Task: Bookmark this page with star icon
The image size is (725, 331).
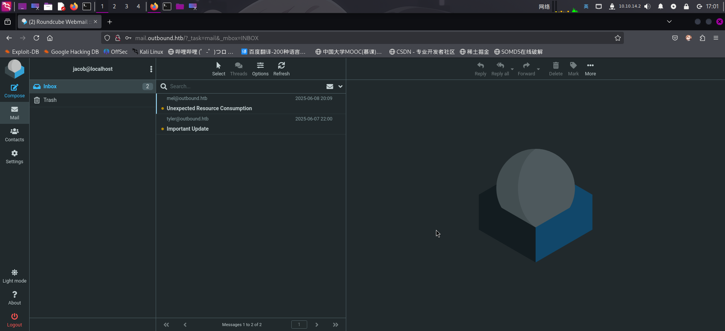Action: pos(618,38)
